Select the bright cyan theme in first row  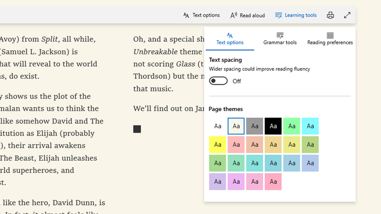pyautogui.click(x=310, y=126)
